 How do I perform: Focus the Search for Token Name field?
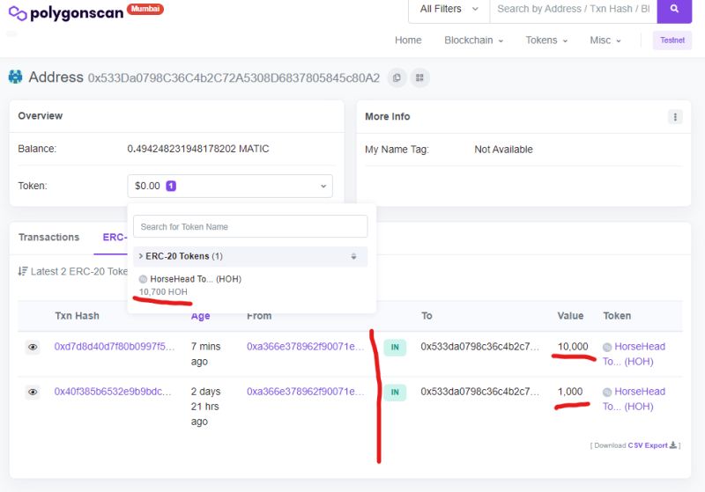pyautogui.click(x=250, y=227)
